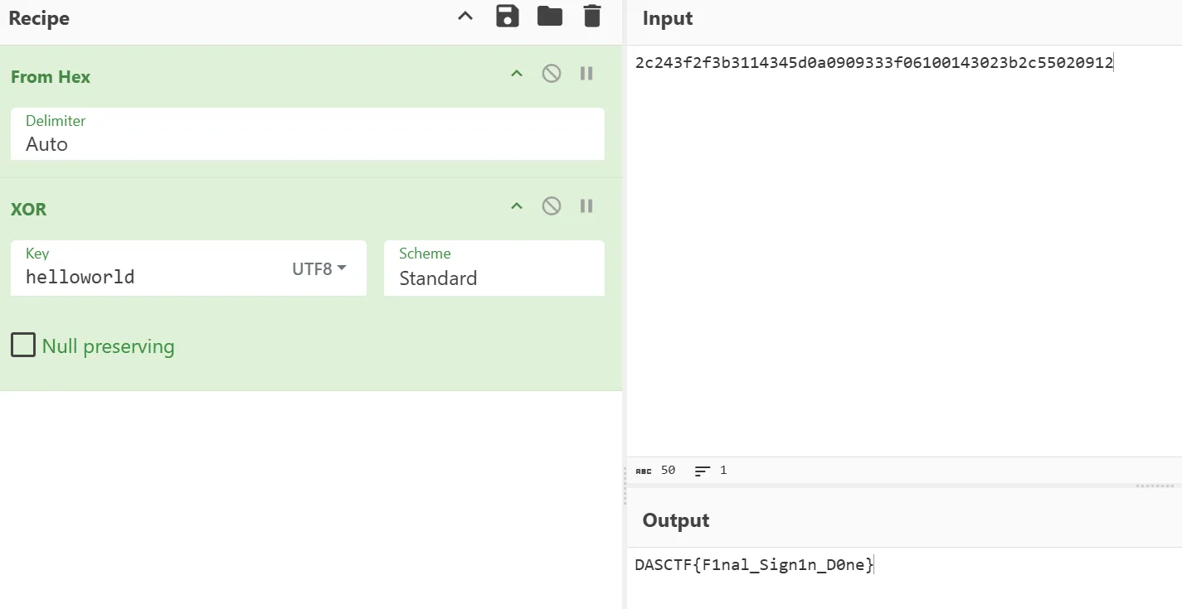Image resolution: width=1182 pixels, height=609 pixels.
Task: Collapse the XOR operation panel
Action: (x=517, y=206)
